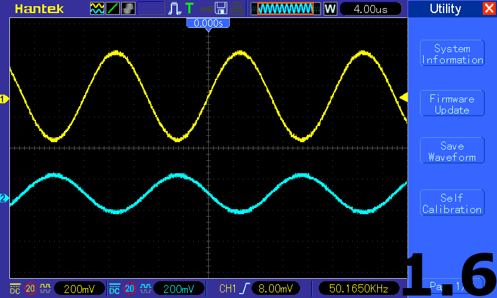Click the floppy disk save icon
The width and height of the screenshot is (497, 298).
pyautogui.click(x=221, y=9)
